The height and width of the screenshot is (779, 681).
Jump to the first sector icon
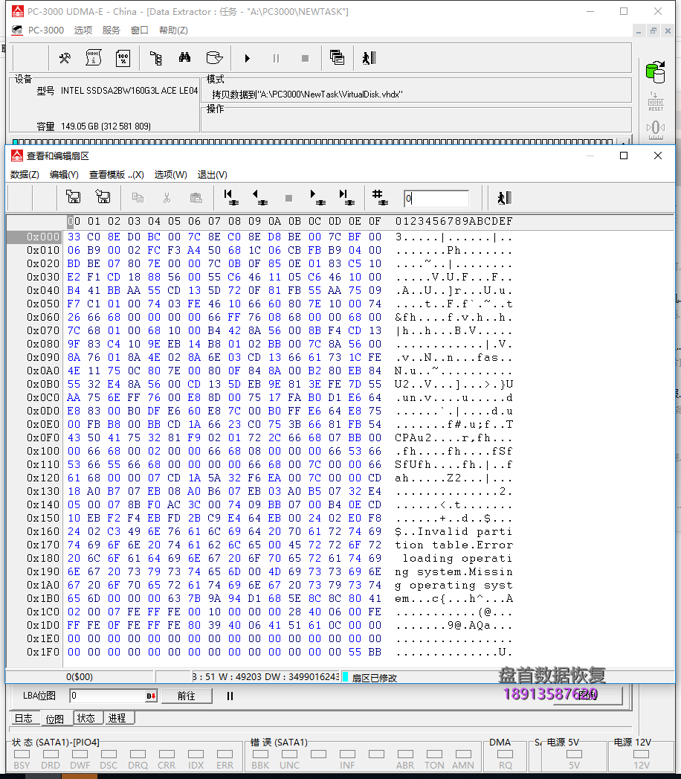[231, 197]
